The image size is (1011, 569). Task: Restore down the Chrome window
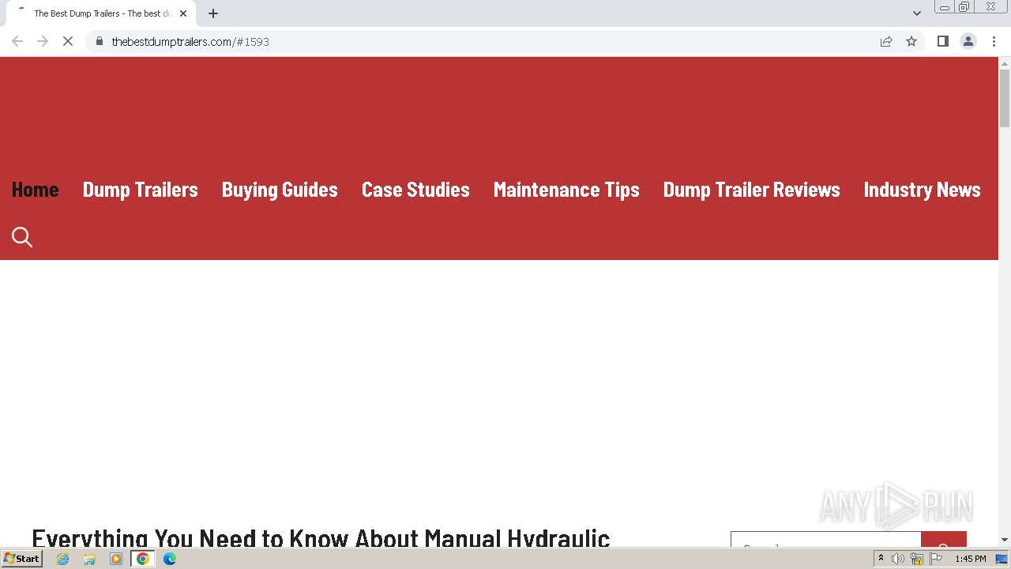point(964,7)
